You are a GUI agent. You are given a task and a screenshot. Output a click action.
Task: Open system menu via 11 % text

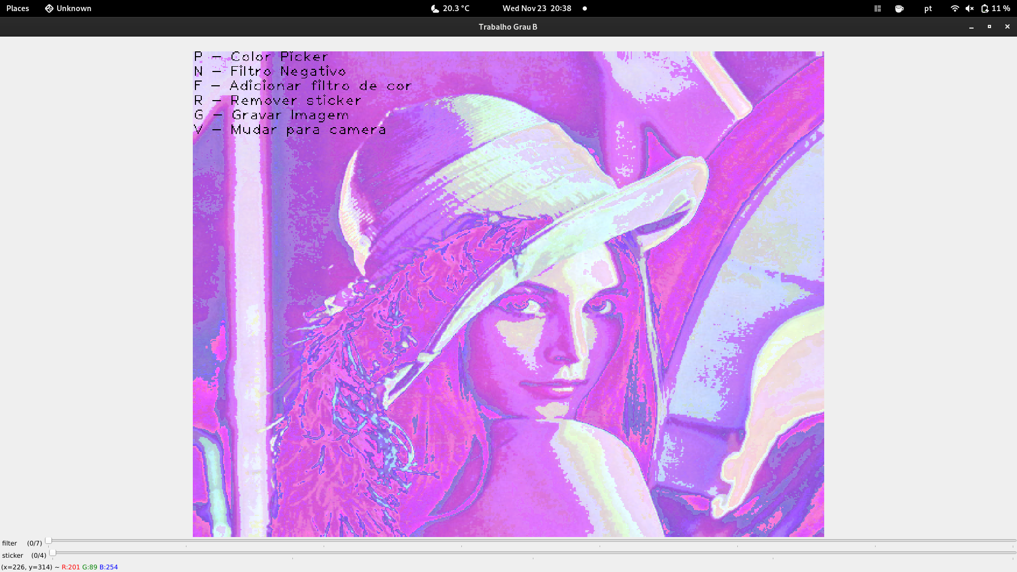[1001, 8]
